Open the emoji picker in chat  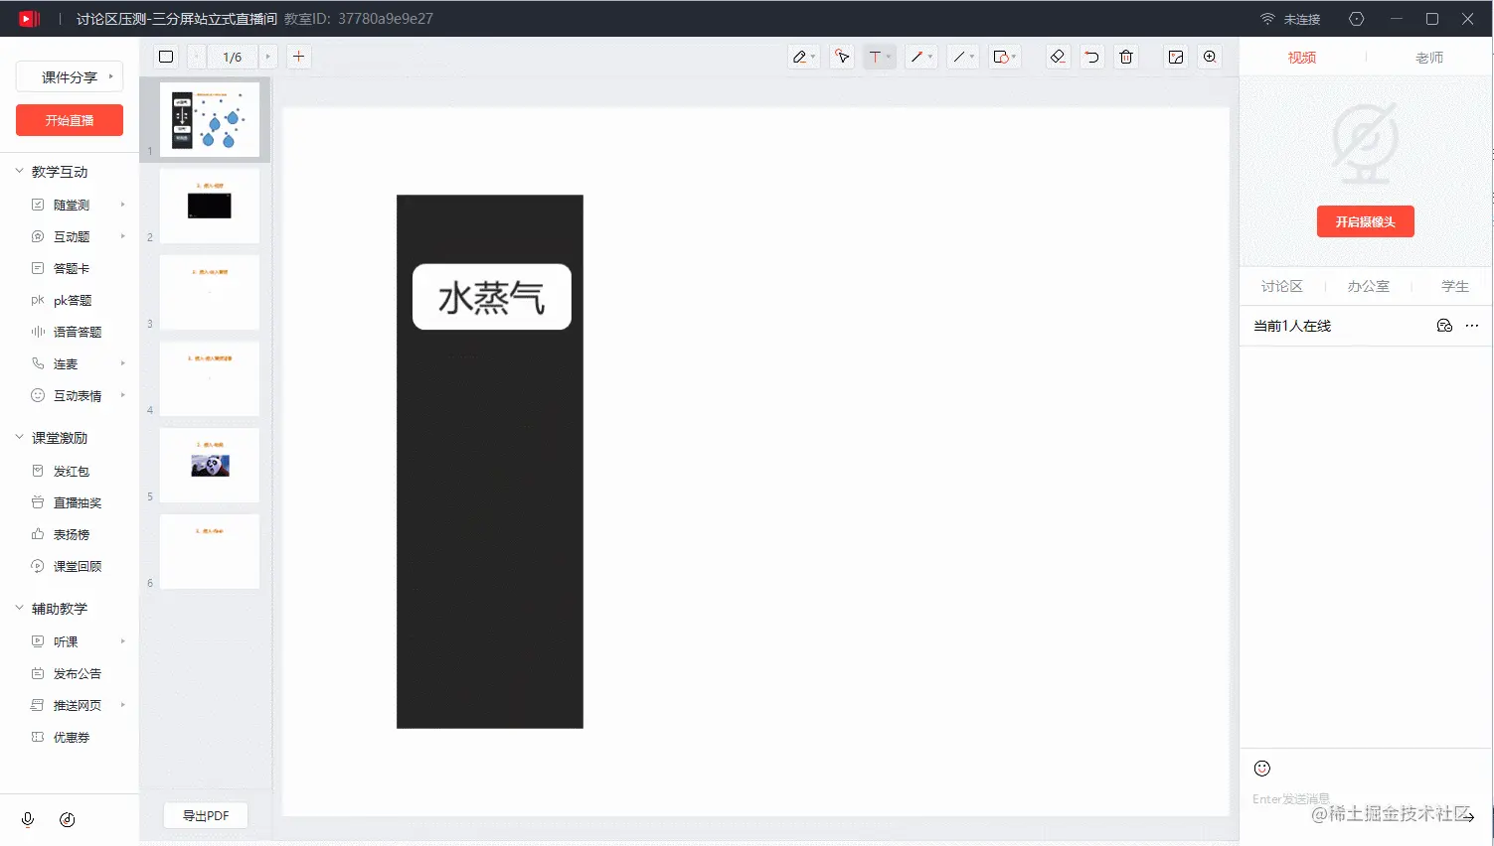point(1261,768)
